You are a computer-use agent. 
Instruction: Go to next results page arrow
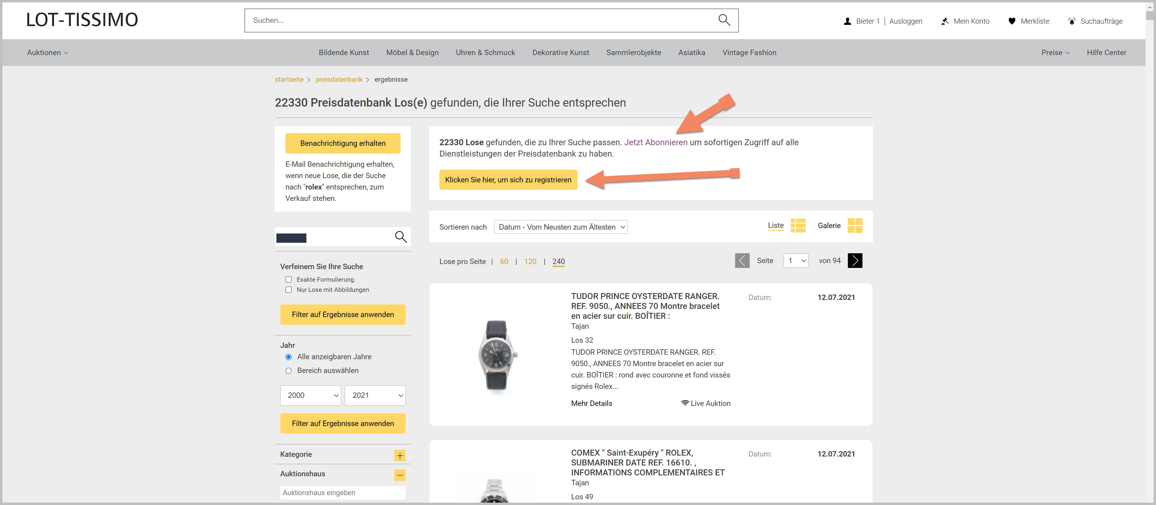(x=855, y=260)
